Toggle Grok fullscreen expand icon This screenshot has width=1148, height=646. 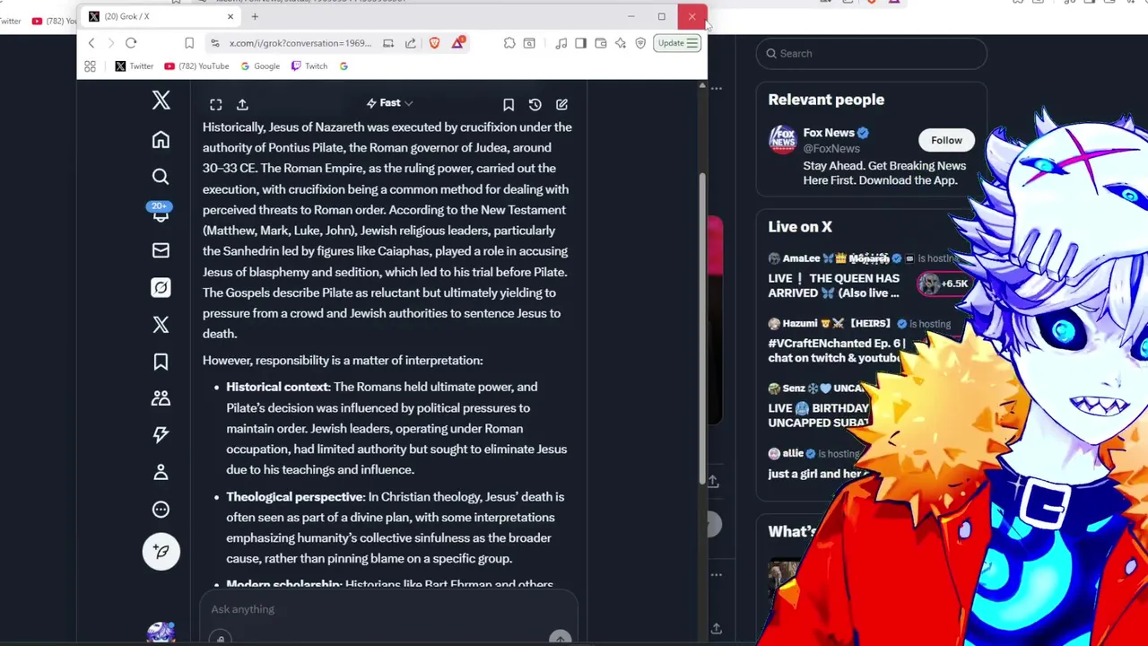click(x=215, y=104)
